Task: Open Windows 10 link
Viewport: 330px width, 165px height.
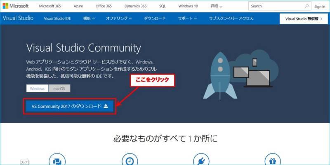Action: pyautogui.click(x=188, y=6)
